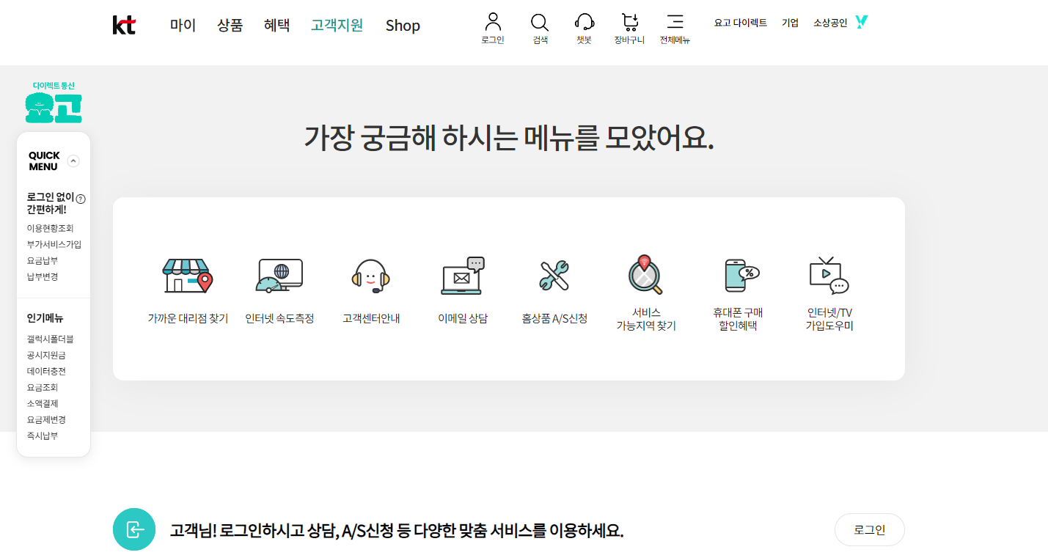Collapse the QUICK MENU chevron
This screenshot has width=1048, height=555.
[73, 161]
